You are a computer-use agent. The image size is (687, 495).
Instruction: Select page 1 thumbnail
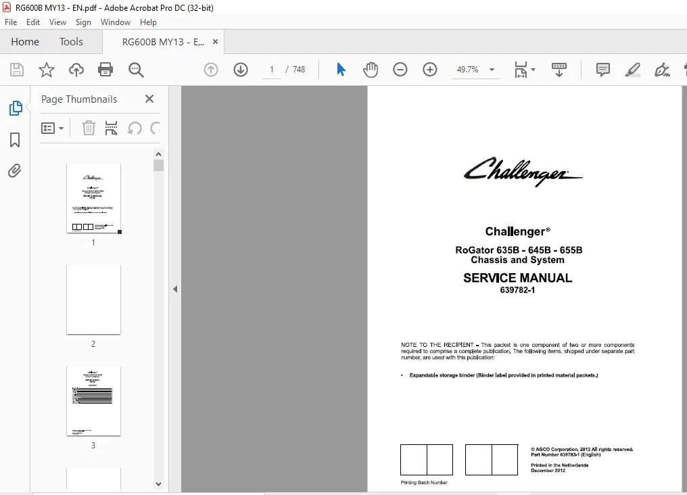(x=93, y=198)
